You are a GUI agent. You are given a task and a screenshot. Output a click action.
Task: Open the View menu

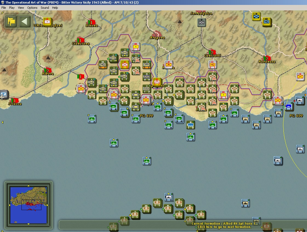21,8
